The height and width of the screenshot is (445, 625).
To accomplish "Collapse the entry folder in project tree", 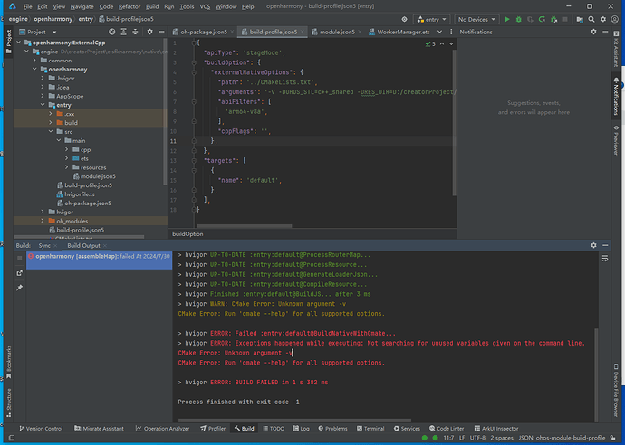I will tap(43, 105).
